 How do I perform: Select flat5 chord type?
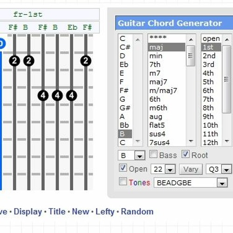(x=167, y=125)
